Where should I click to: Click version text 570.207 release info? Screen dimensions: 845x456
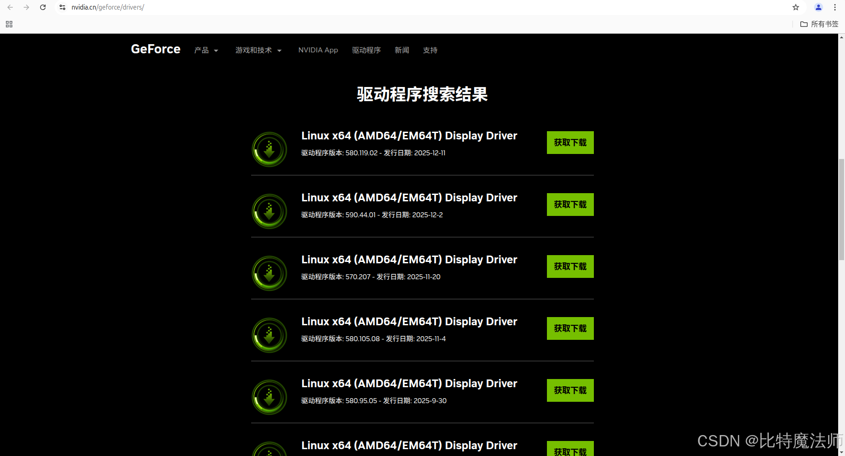point(371,277)
